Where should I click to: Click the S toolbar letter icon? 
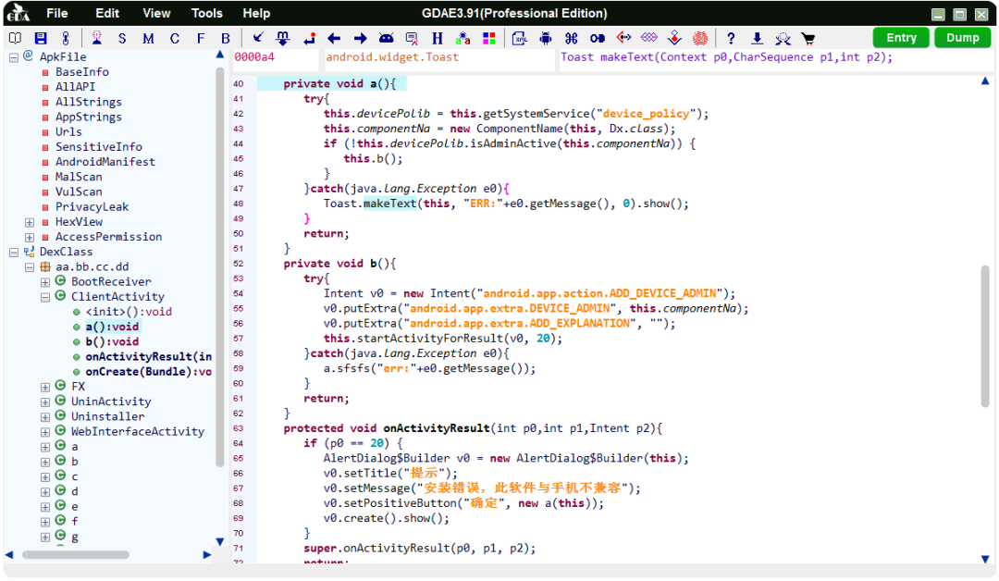(x=122, y=39)
